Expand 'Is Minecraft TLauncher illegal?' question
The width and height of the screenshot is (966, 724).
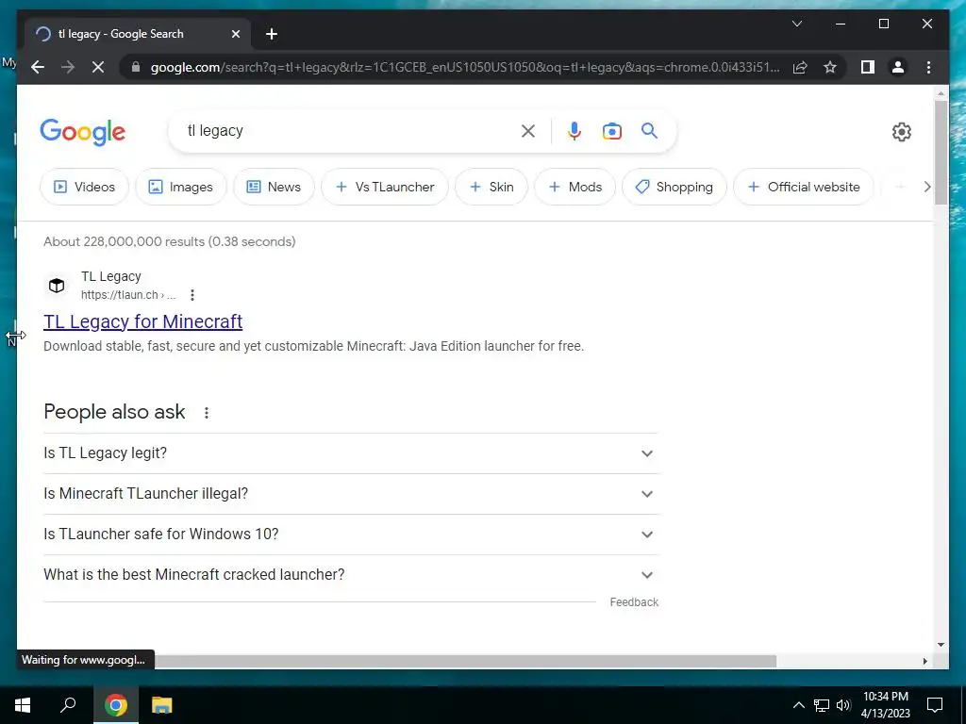pyautogui.click(x=351, y=494)
